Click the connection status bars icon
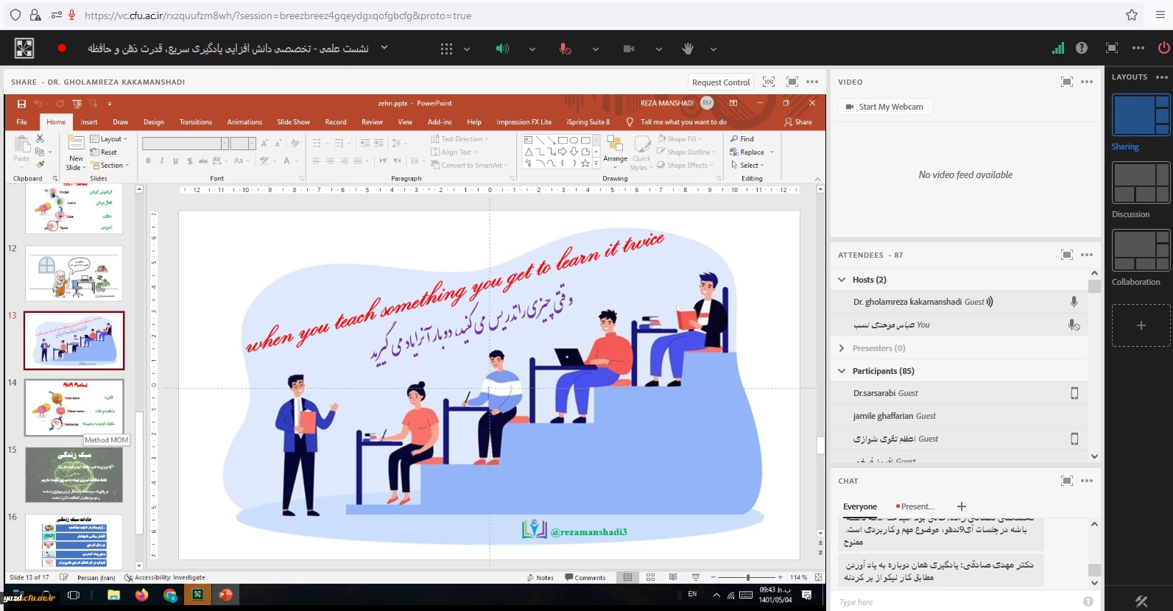The image size is (1173, 611). coord(1057,48)
